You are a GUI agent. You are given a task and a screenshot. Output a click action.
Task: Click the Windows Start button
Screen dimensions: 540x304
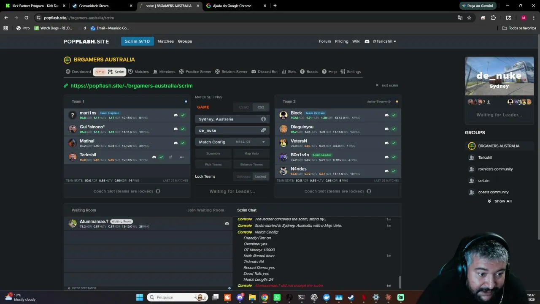140,297
